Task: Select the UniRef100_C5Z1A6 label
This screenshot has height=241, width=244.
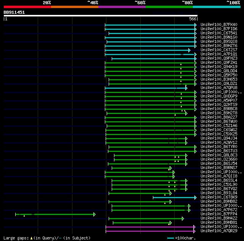Action: (219, 125)
